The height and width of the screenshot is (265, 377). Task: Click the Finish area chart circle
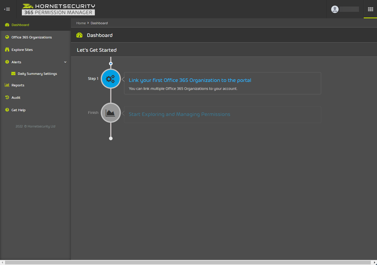[x=111, y=113]
